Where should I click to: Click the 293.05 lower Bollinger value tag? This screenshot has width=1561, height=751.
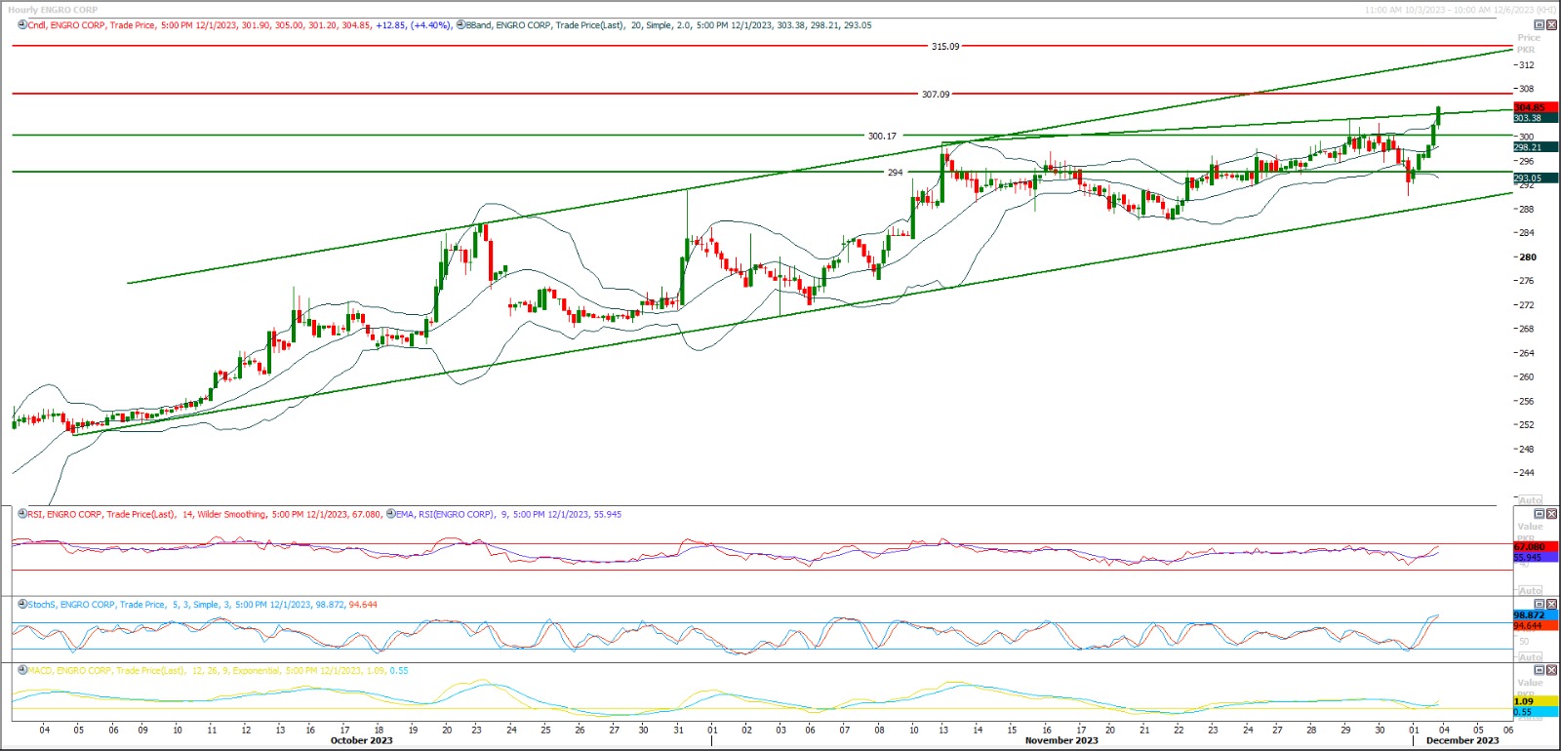[x=1536, y=178]
